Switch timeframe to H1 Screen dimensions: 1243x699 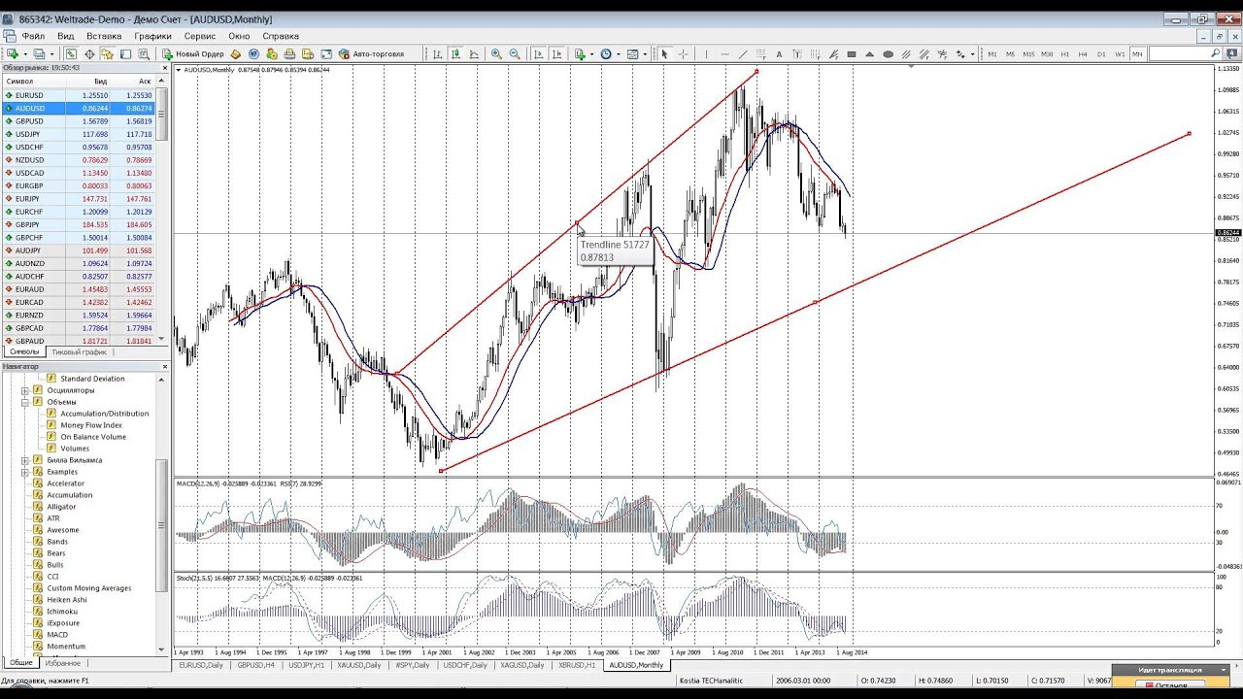pyautogui.click(x=1064, y=54)
